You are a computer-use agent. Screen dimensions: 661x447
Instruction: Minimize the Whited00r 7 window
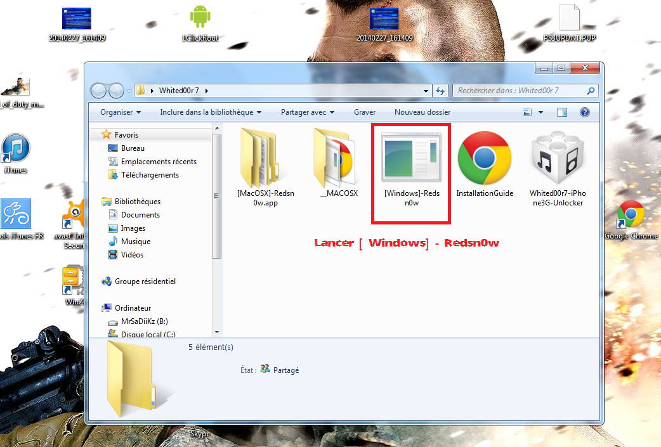(x=544, y=68)
